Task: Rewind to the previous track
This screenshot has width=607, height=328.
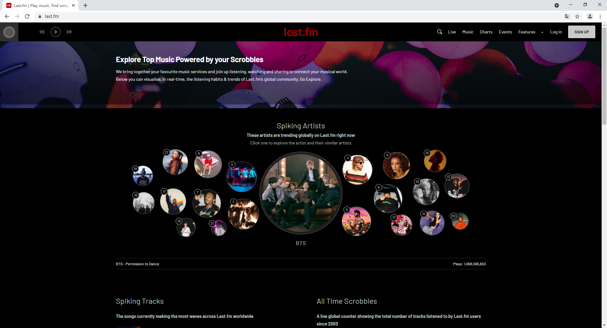Action: [x=41, y=32]
